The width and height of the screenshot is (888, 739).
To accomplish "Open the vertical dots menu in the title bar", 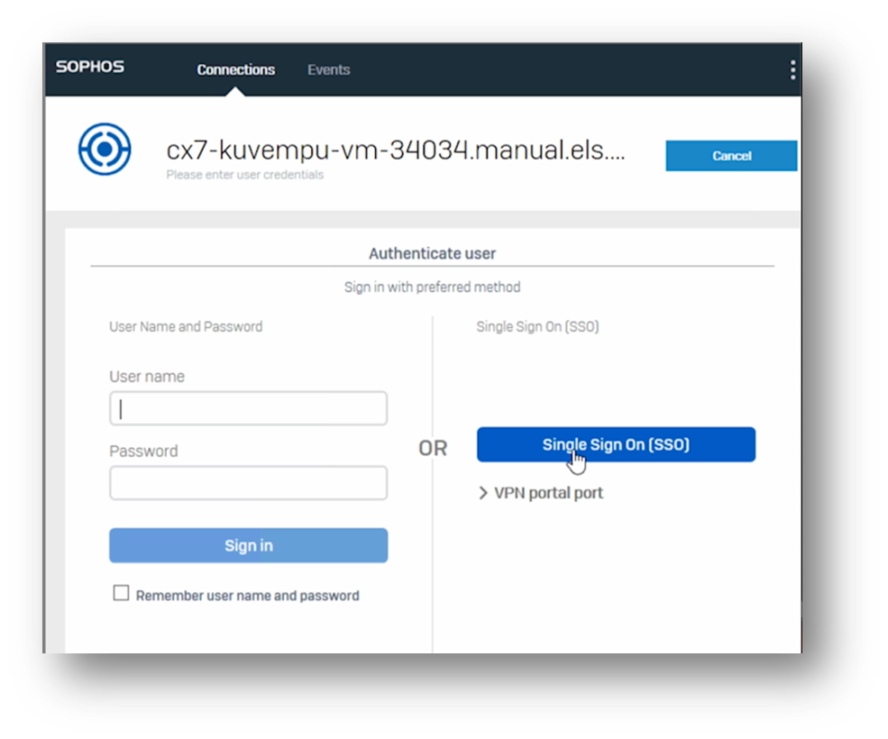I will pos(792,68).
